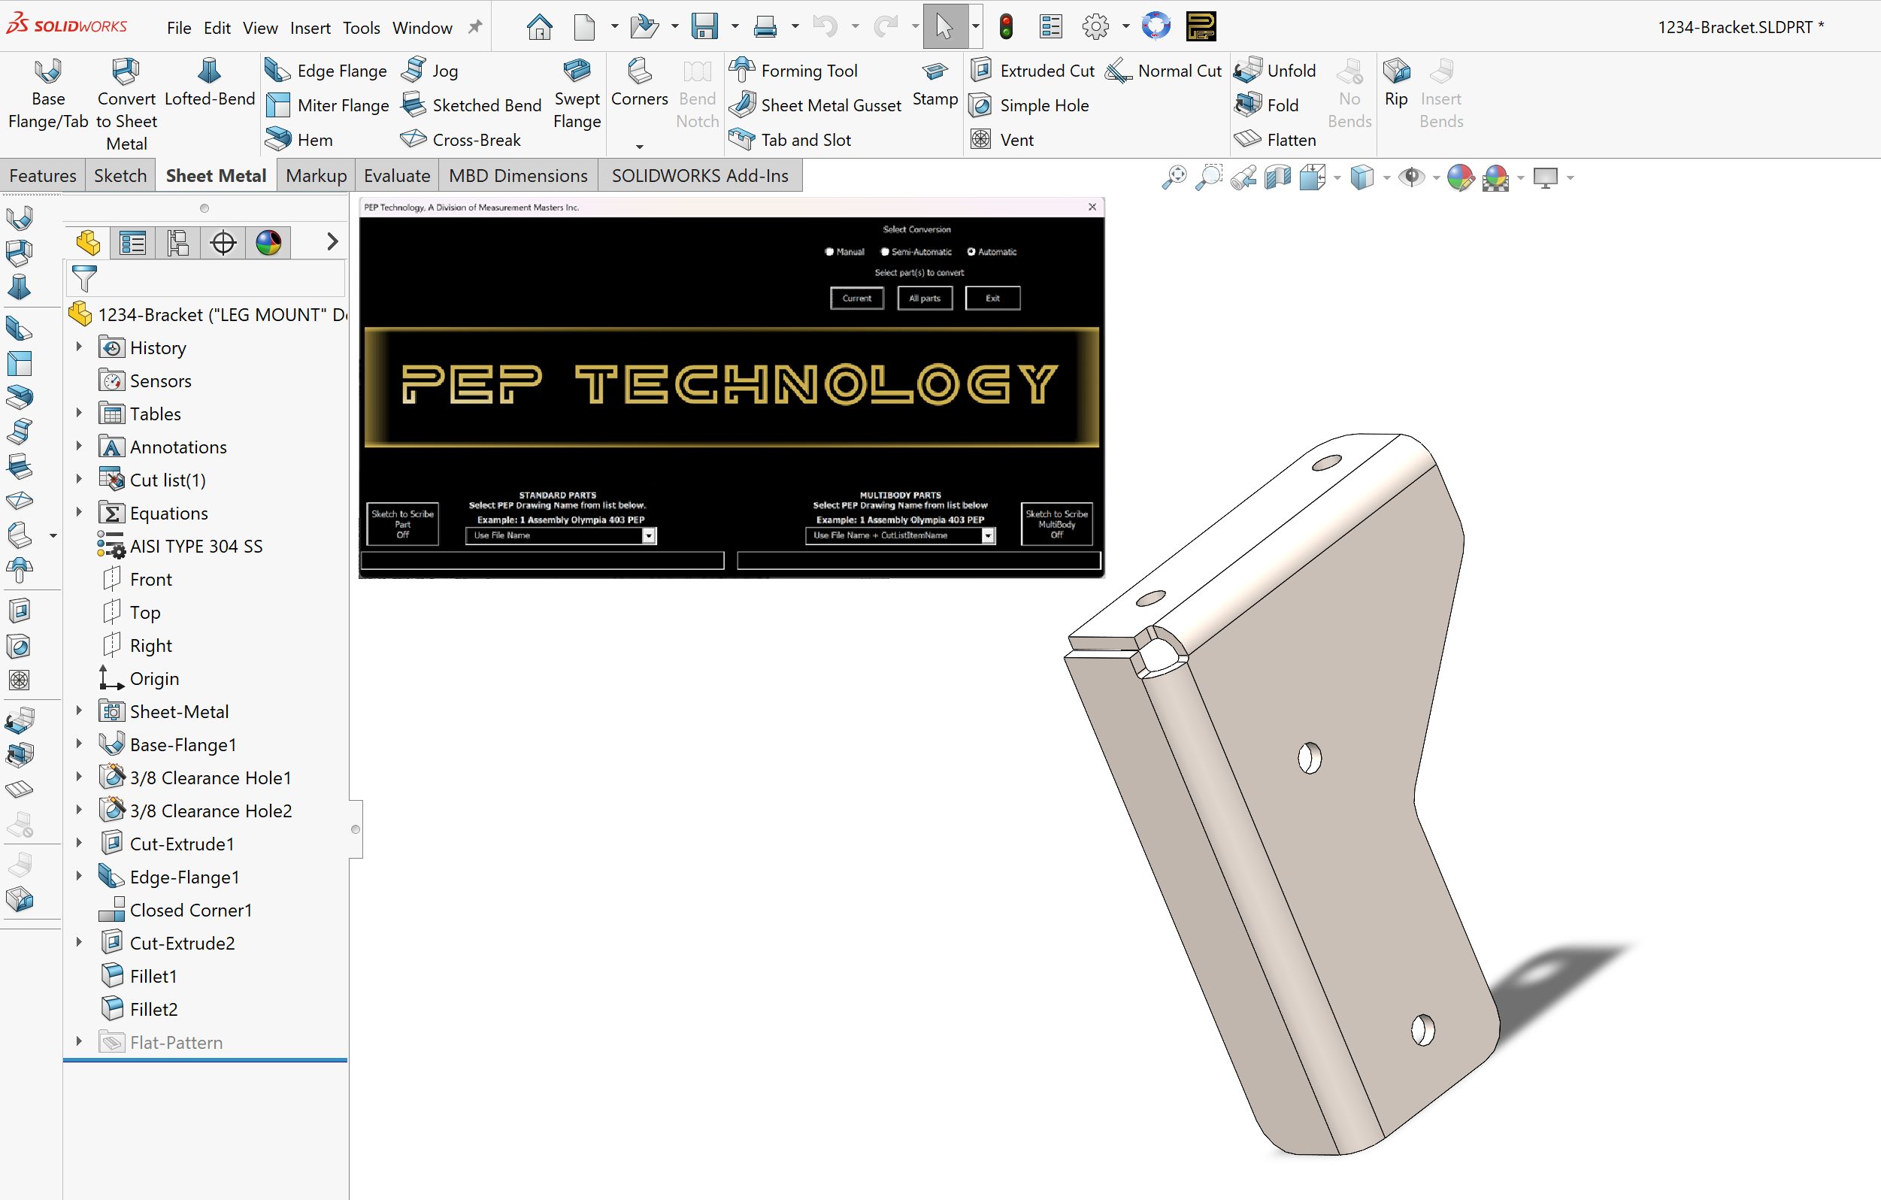Click the Save icon
1881x1200 pixels.
[704, 26]
